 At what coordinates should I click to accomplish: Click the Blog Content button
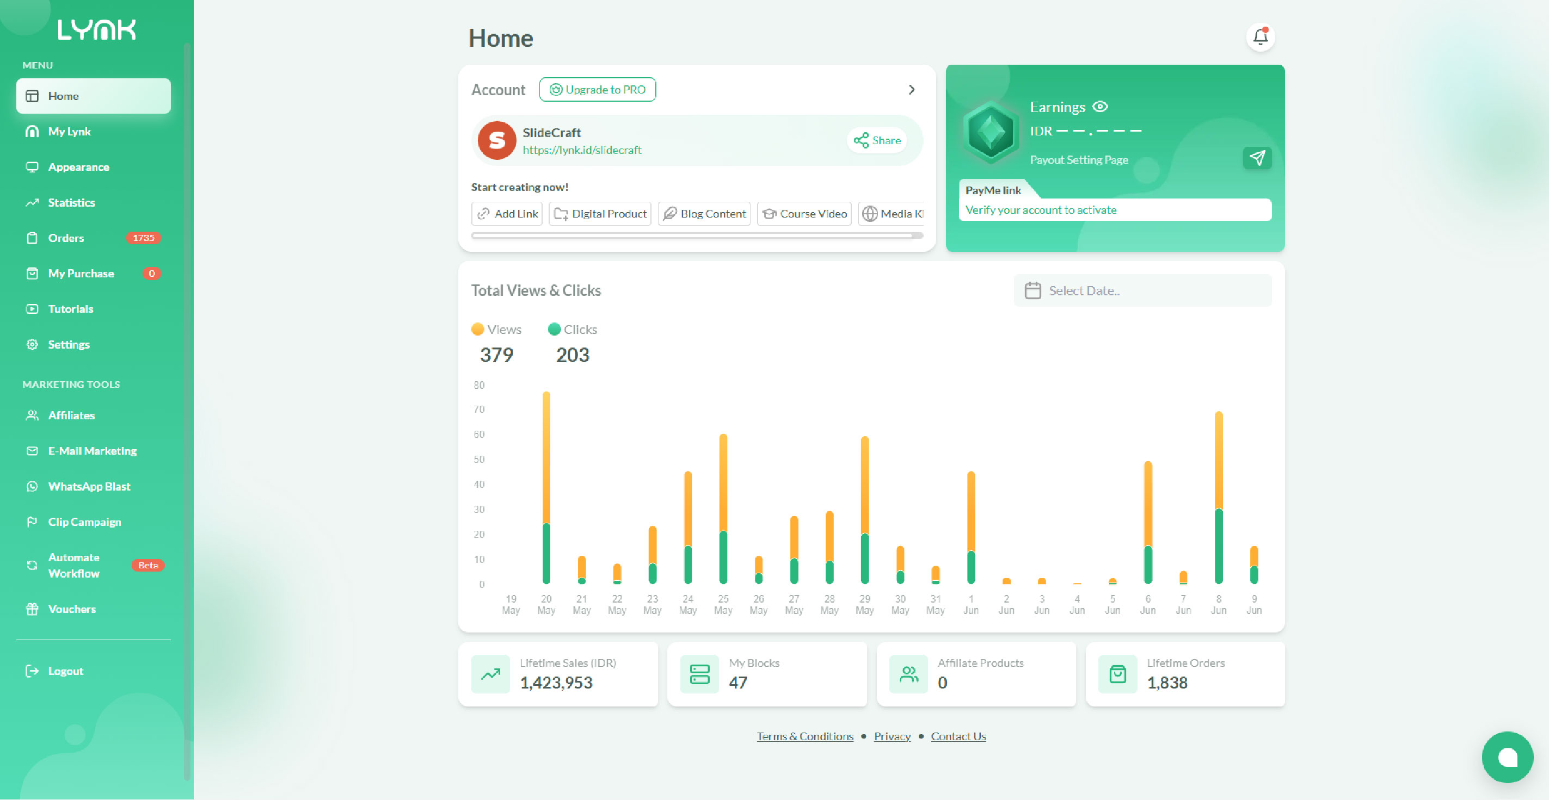704,214
